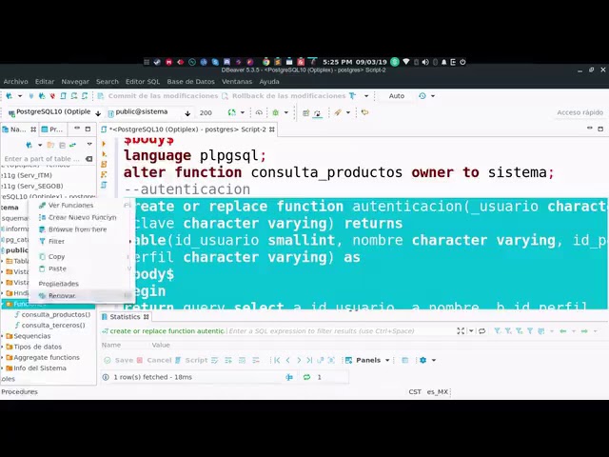
Task: Open the Auto transaction mode selector
Action: (x=397, y=96)
